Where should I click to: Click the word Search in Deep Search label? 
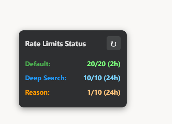pyautogui.click(x=55, y=78)
